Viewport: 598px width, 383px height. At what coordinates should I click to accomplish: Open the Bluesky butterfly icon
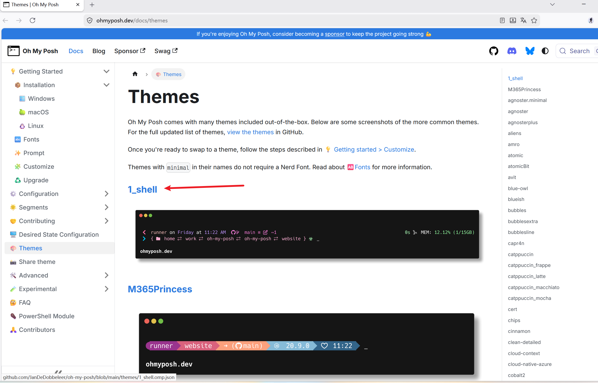click(x=530, y=51)
